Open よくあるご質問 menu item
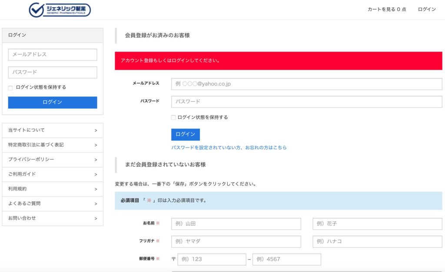The width and height of the screenshot is (445, 272). tap(53, 204)
